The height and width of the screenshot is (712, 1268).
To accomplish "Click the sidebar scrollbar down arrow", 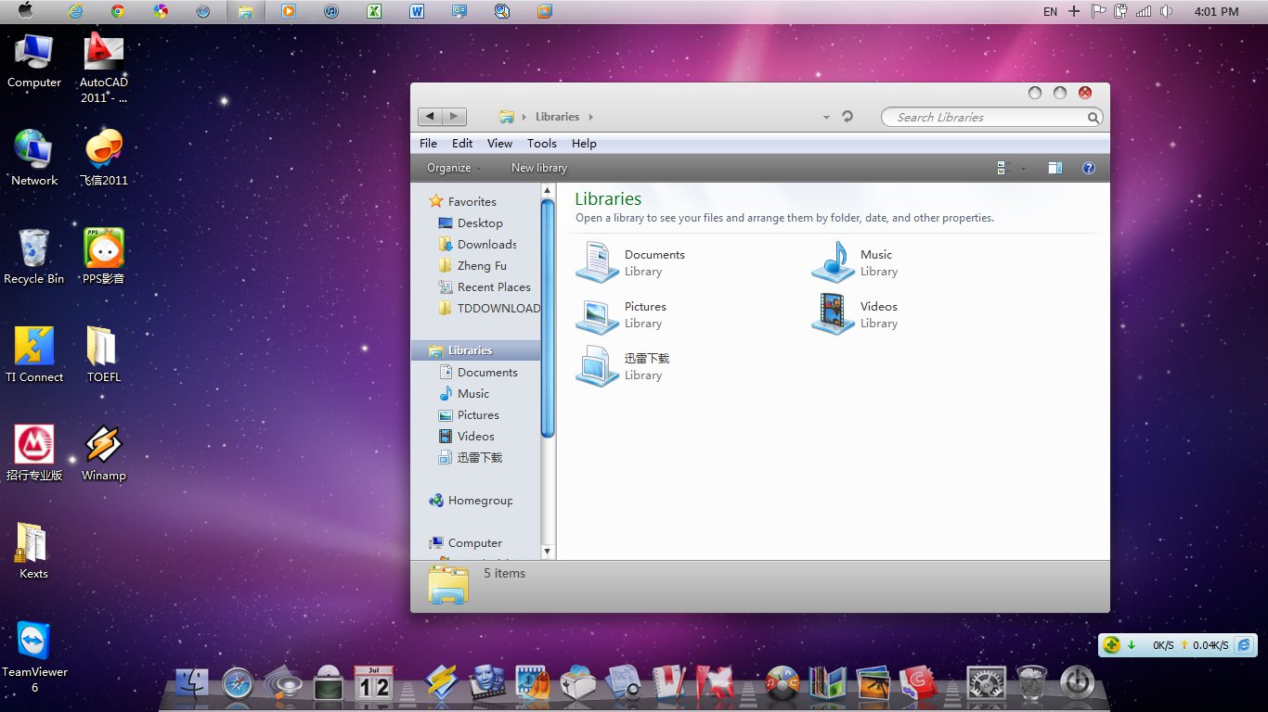I will pos(548,551).
